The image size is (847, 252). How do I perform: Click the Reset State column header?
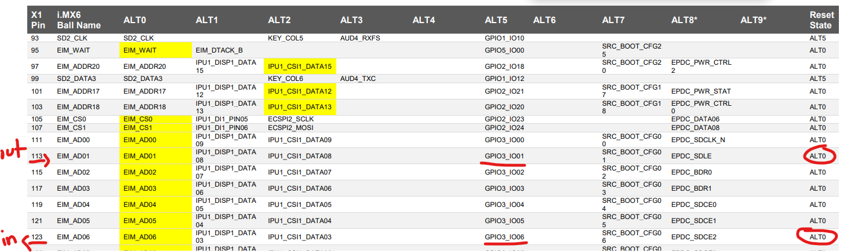point(821,20)
